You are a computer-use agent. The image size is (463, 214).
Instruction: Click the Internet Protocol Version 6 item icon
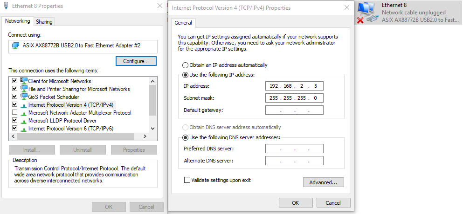click(24, 129)
